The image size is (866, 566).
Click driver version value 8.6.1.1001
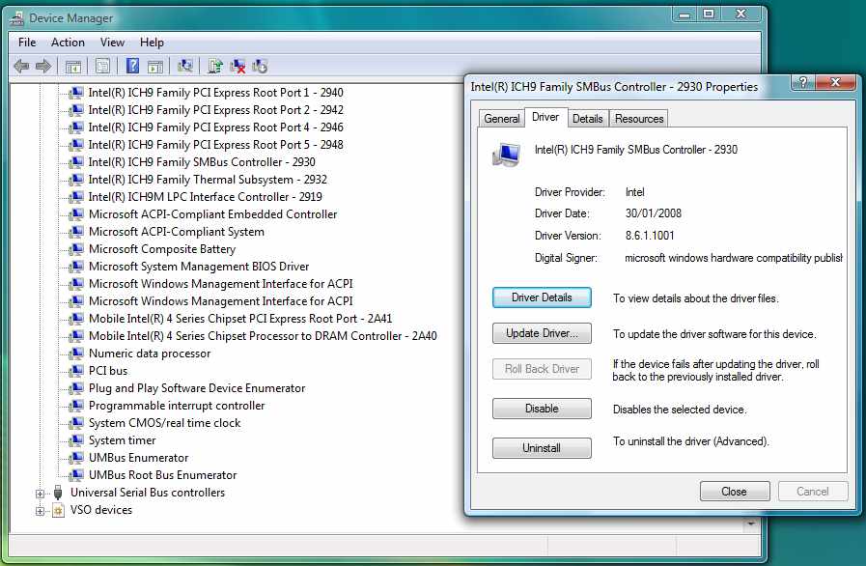pyautogui.click(x=650, y=236)
